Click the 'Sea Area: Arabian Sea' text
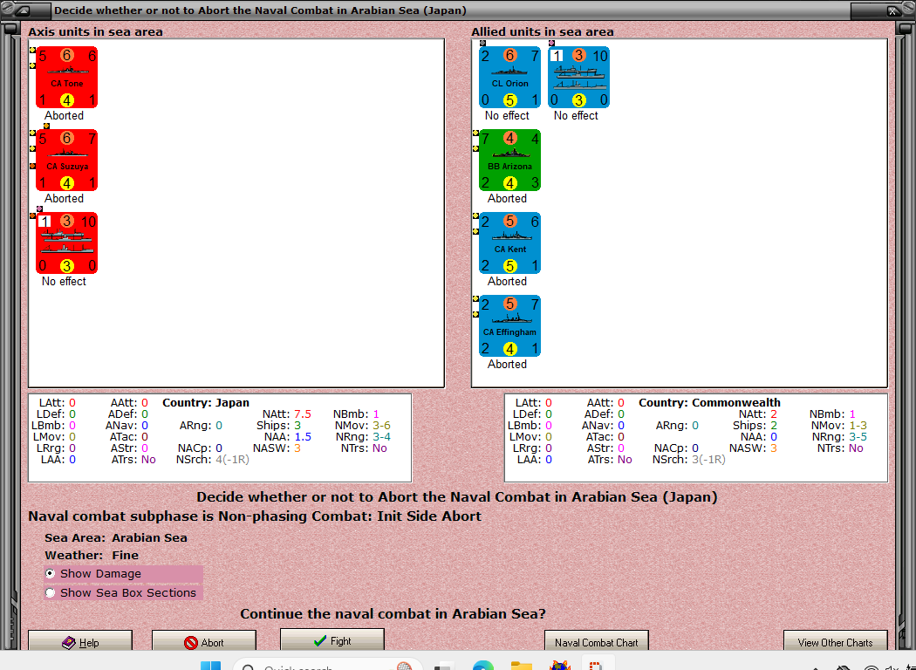Viewport: 916px width, 670px height. tap(116, 538)
